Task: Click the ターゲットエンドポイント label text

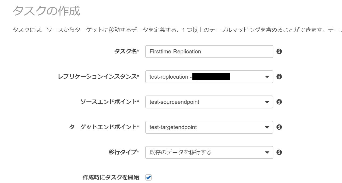Action: (104, 127)
